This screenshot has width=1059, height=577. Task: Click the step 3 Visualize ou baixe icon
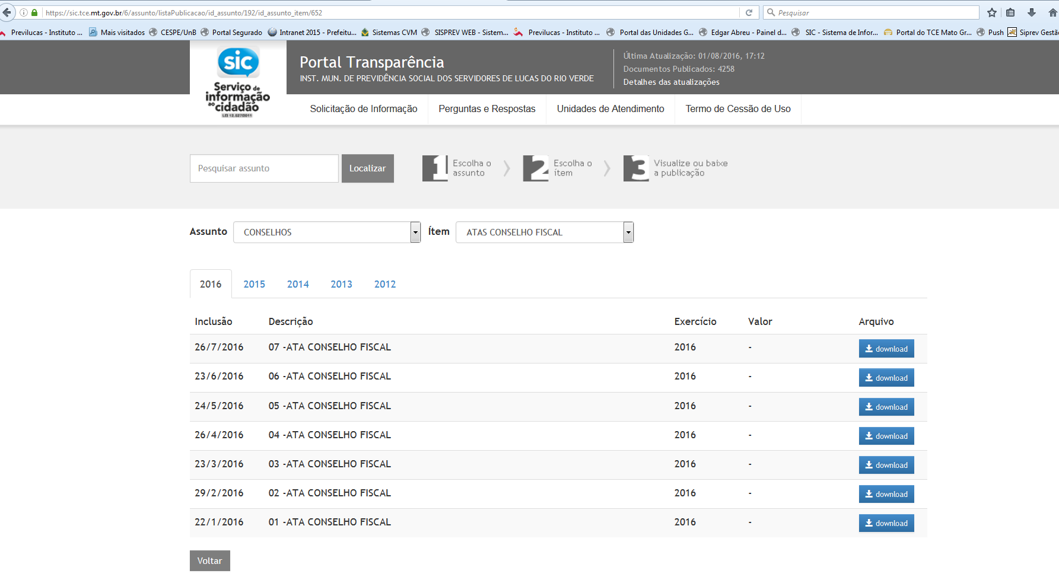point(636,168)
